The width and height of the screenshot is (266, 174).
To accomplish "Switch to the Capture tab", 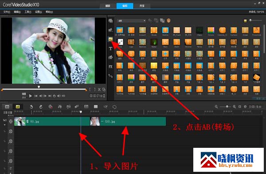I will 108,6.
